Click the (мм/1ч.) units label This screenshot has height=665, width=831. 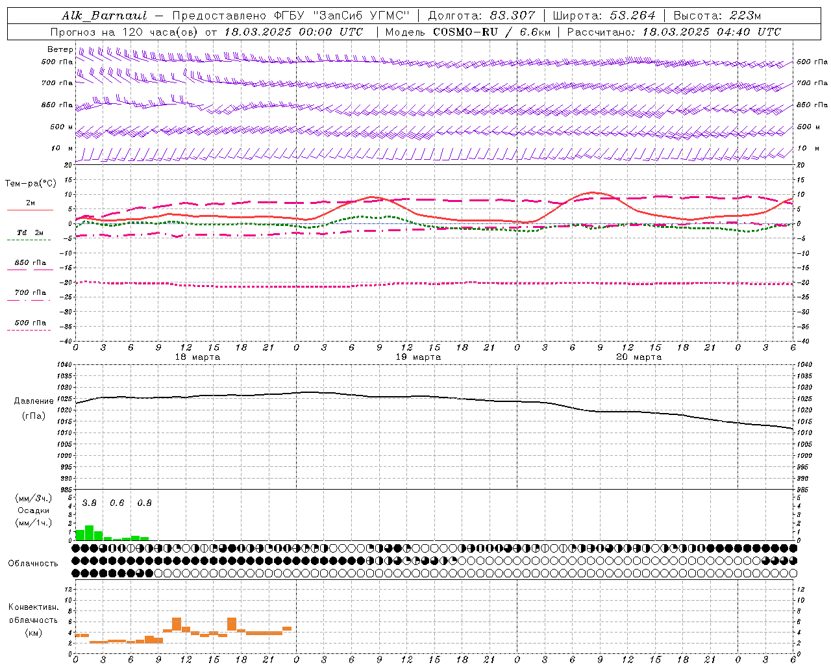(x=34, y=523)
